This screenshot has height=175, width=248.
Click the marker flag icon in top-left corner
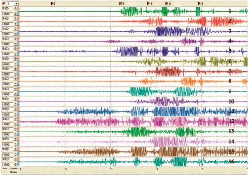coord(3,3)
